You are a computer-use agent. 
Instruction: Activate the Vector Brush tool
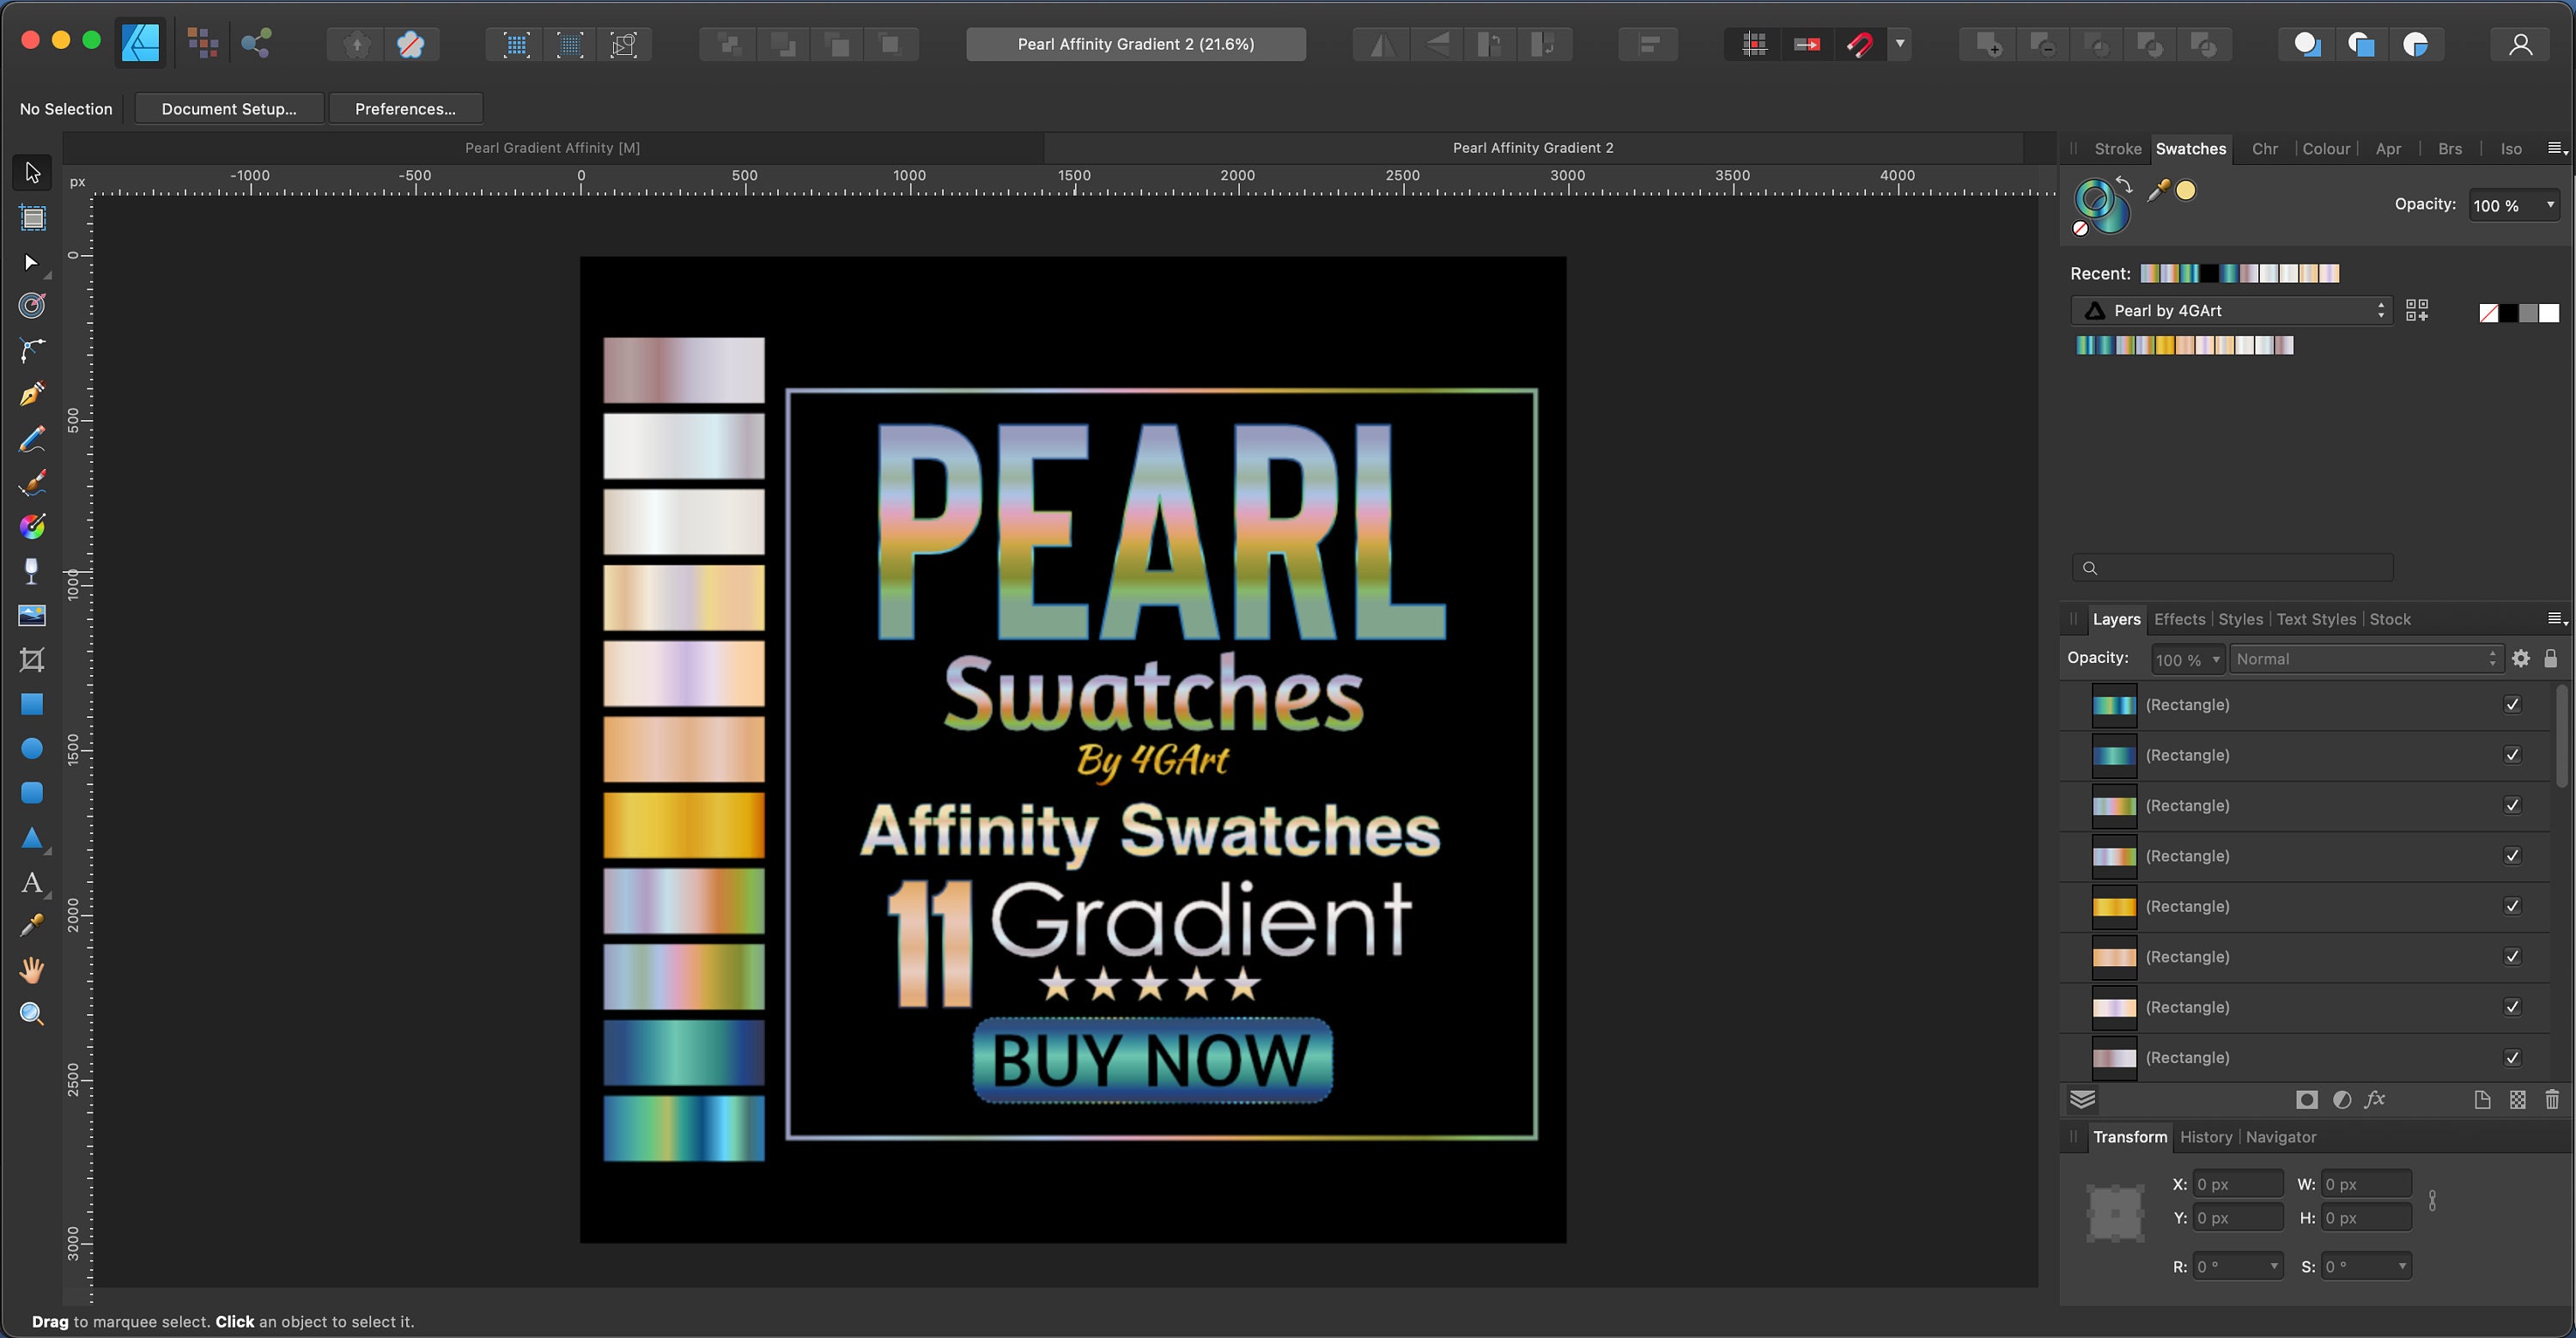point(32,483)
